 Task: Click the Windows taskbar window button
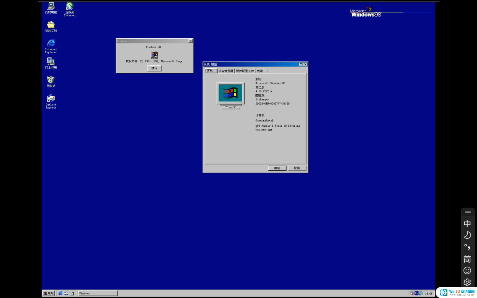click(98, 293)
